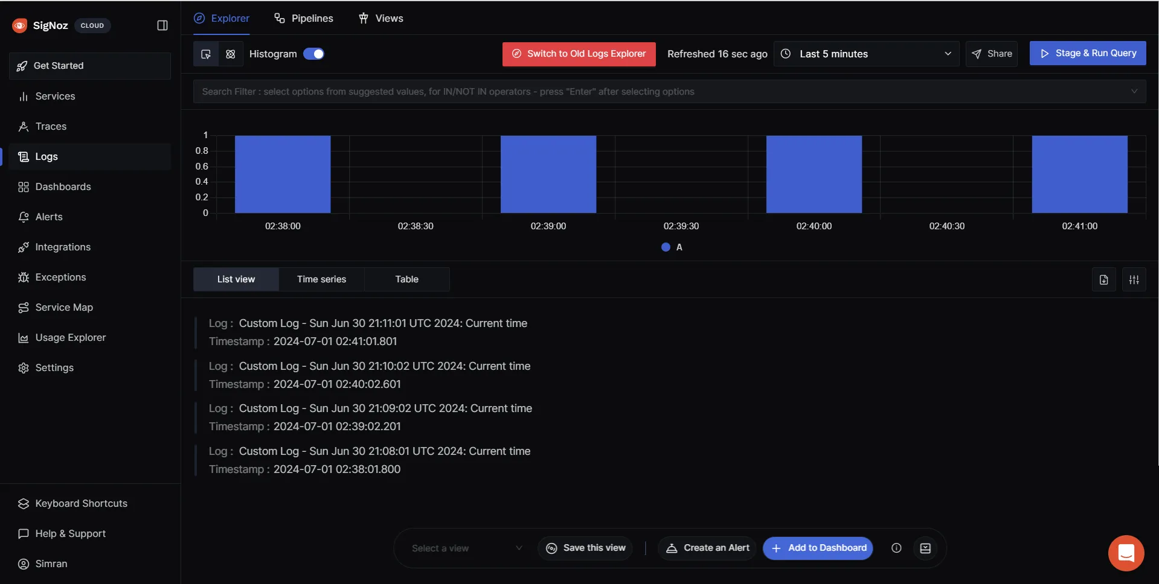This screenshot has width=1159, height=584.
Task: Open Settings in sidebar
Action: 90,367
